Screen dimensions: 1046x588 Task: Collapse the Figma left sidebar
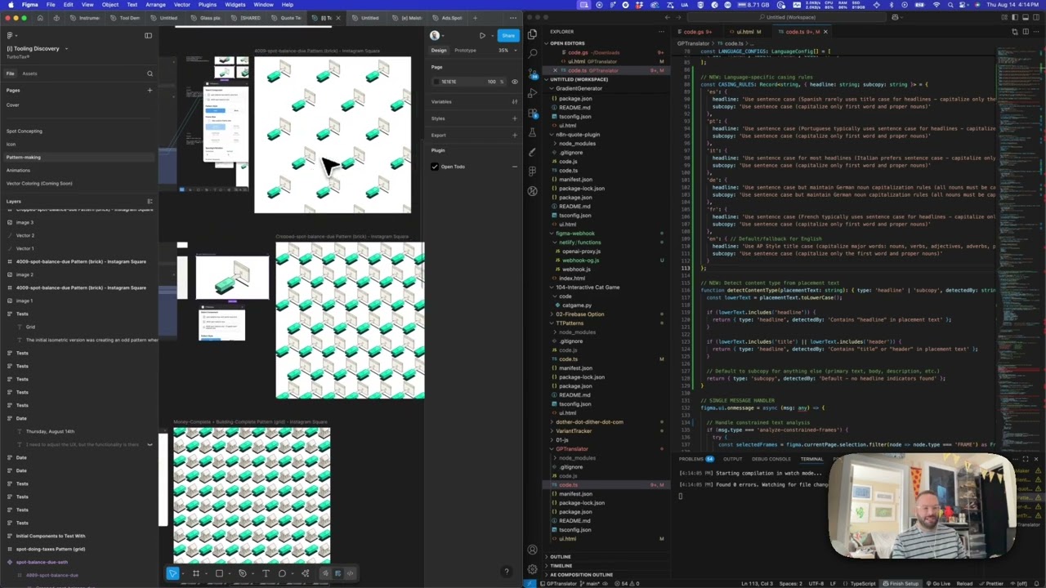coord(148,35)
